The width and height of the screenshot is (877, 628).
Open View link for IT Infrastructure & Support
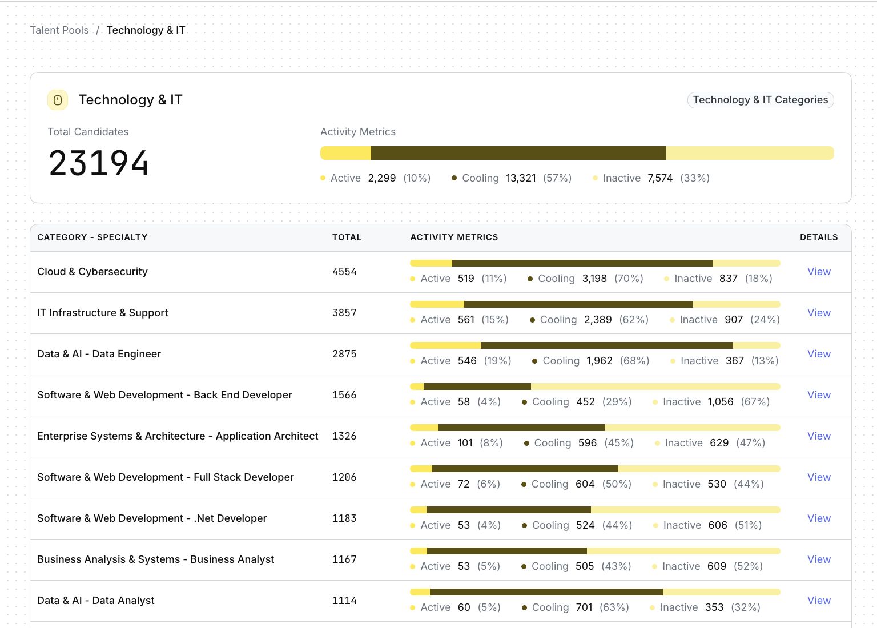[818, 313]
